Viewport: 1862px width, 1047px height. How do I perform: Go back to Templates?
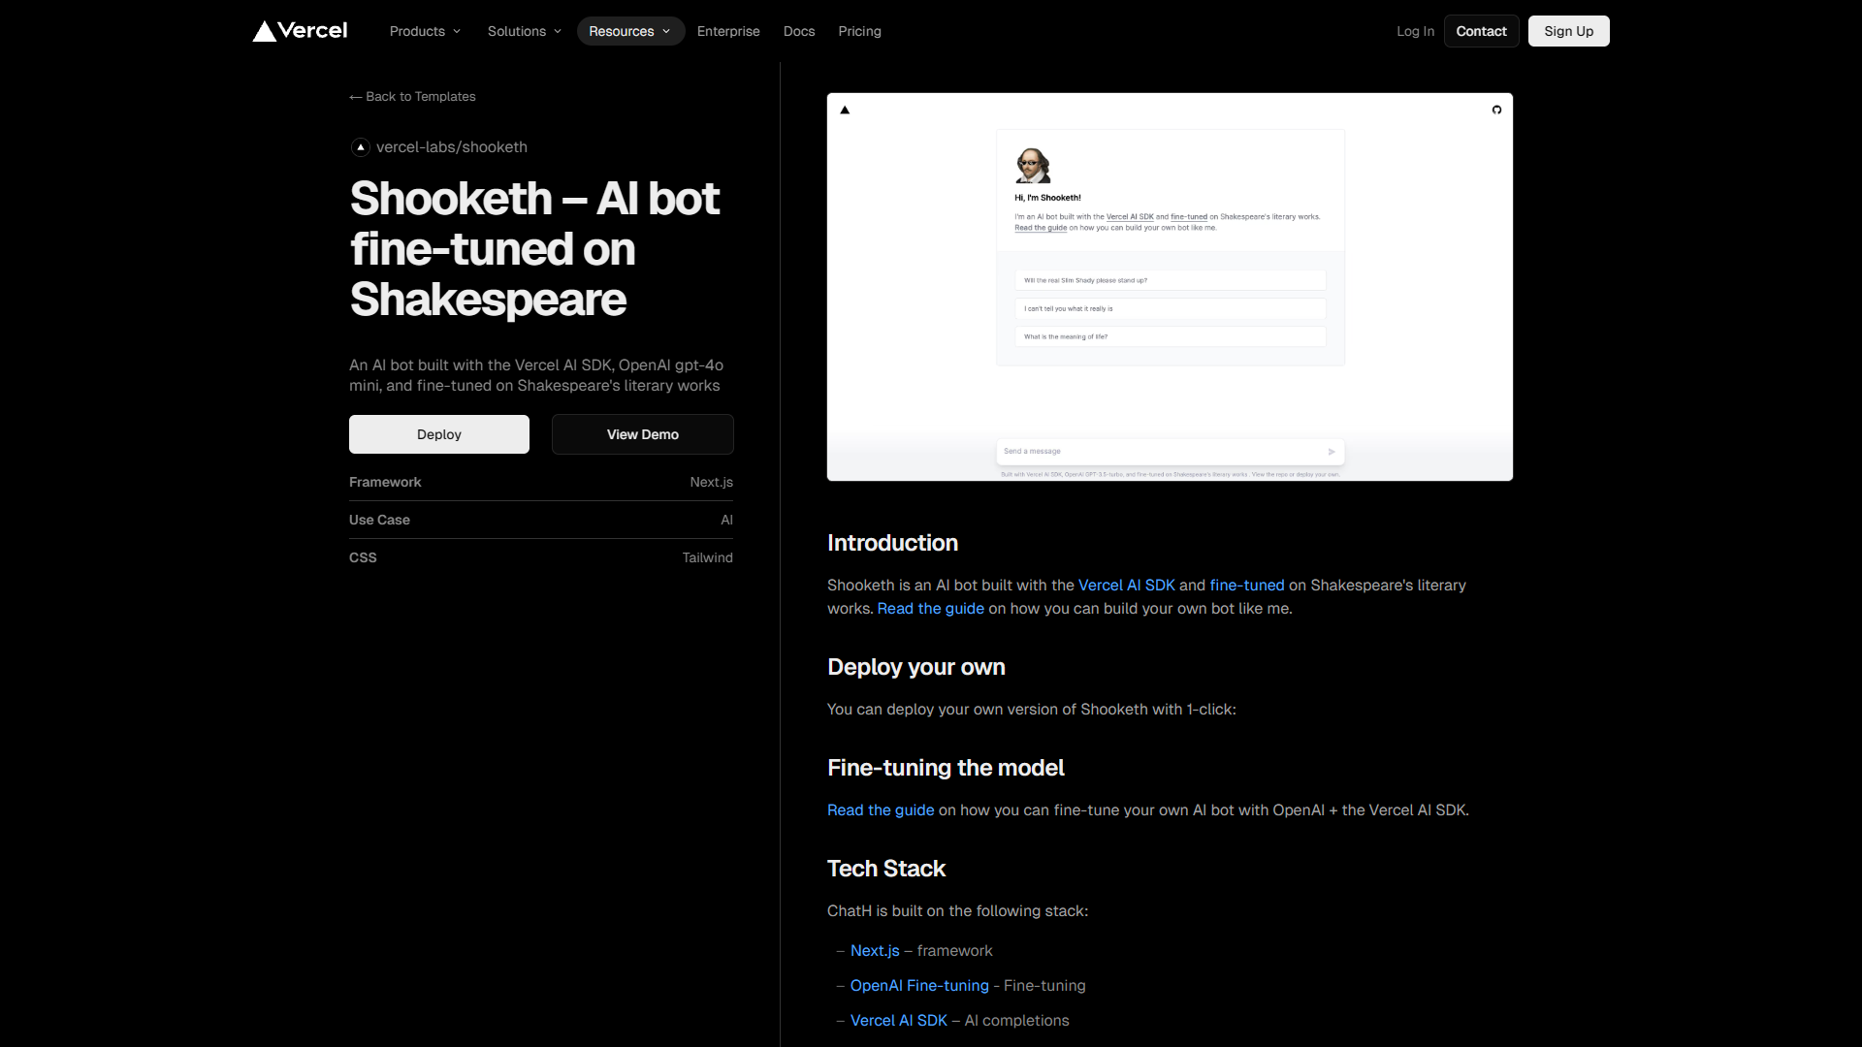(x=413, y=97)
